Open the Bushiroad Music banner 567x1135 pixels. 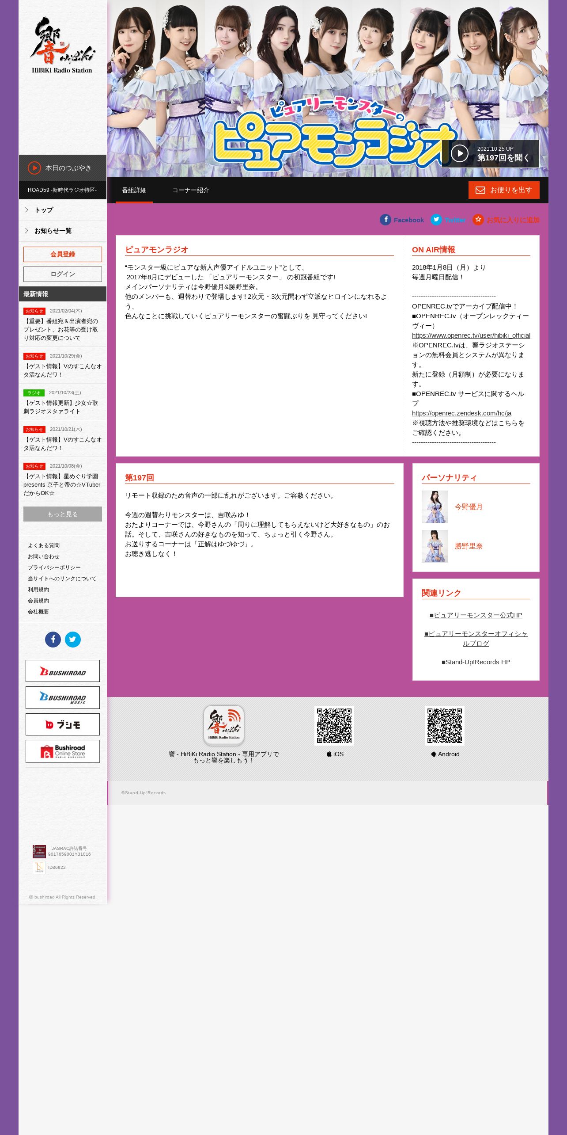[63, 697]
